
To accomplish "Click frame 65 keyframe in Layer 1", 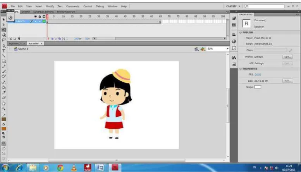I will (x=160, y=22).
